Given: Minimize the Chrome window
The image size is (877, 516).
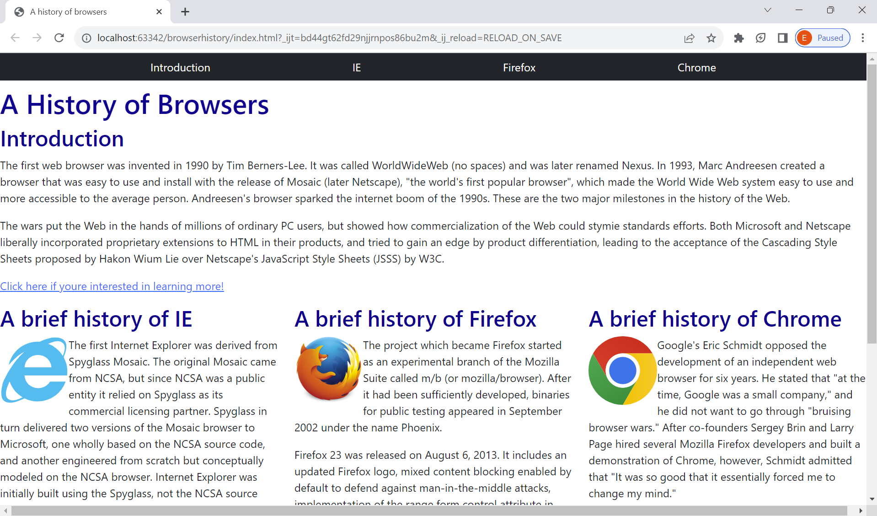Looking at the screenshot, I should click(799, 10).
